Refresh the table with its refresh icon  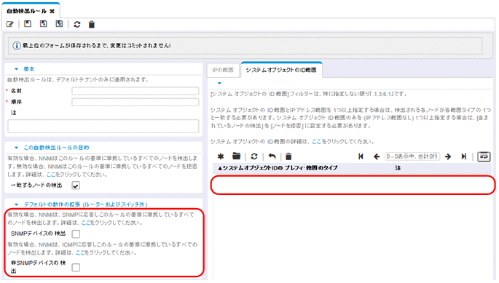tap(254, 156)
